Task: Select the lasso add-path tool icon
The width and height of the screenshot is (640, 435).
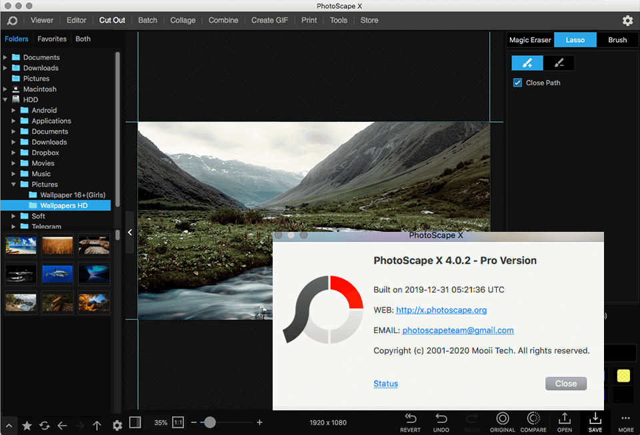Action: tap(527, 63)
